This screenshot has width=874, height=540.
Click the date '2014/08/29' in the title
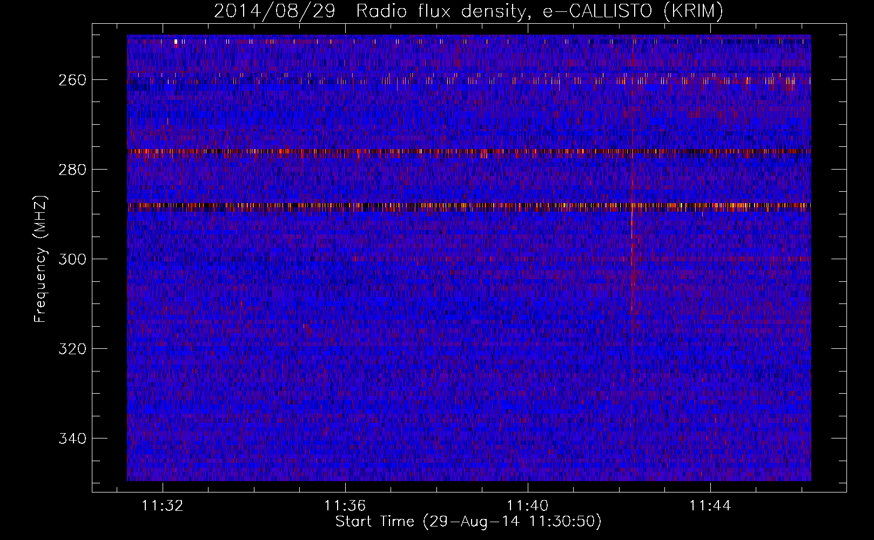[x=274, y=11]
